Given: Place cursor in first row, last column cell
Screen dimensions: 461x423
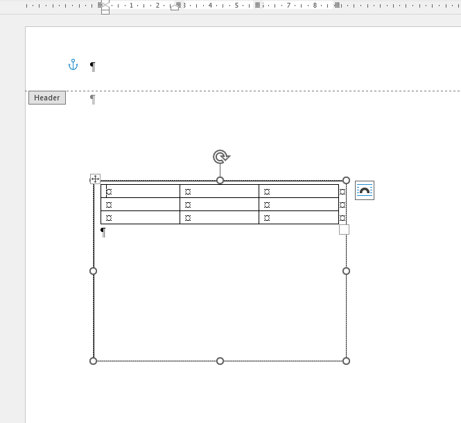Looking at the screenshot, I should click(299, 191).
